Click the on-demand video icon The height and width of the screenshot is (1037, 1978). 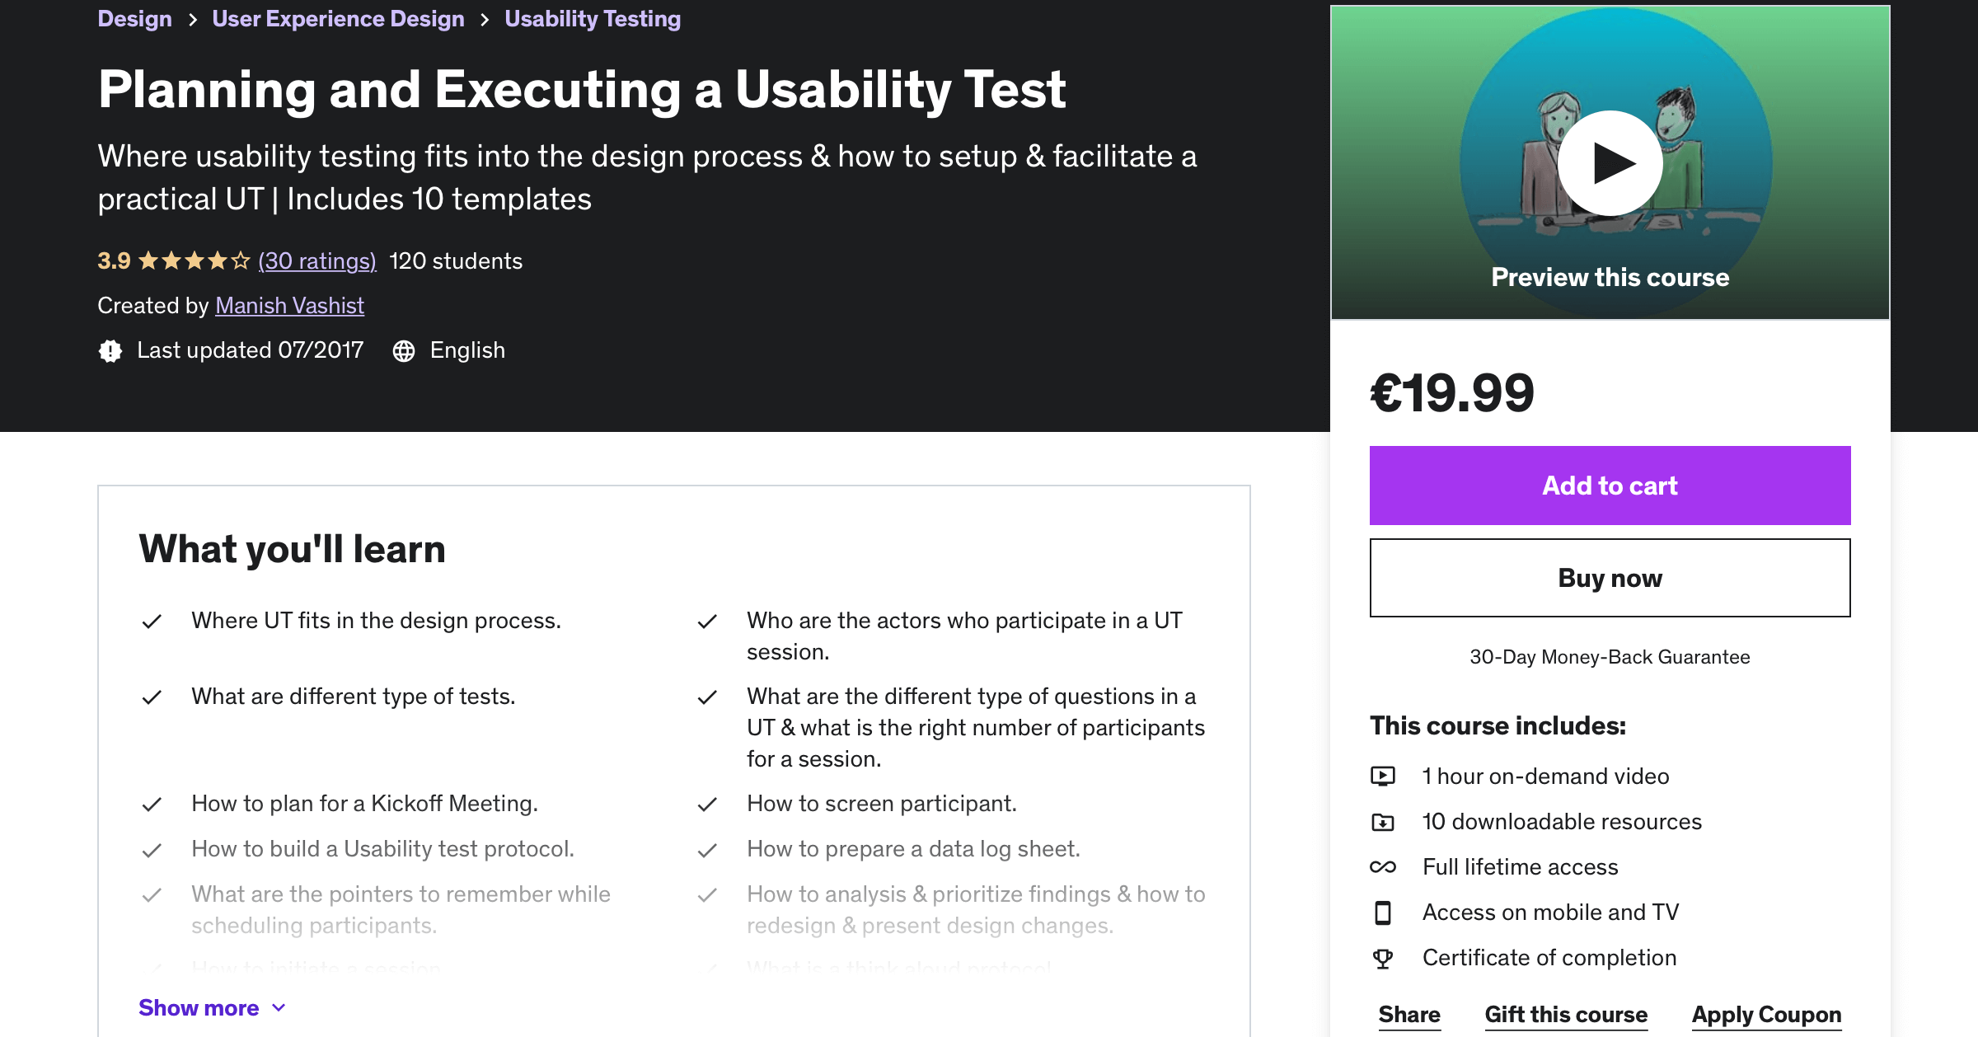[1383, 777]
